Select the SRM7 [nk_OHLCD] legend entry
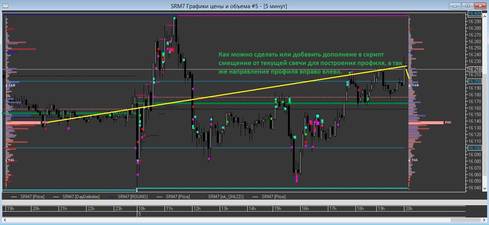The width and height of the screenshot is (489, 225). (225, 196)
